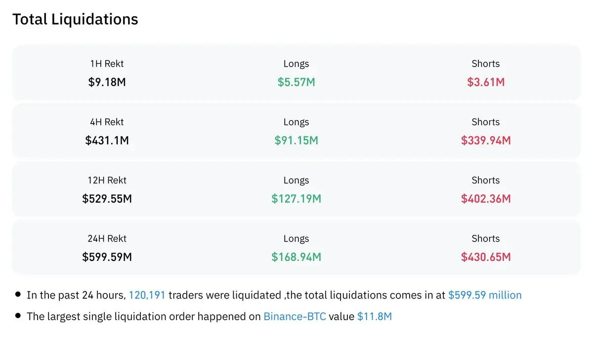Select the 4H Rekt total $431.1M
The height and width of the screenshot is (342, 593).
pyautogui.click(x=107, y=140)
